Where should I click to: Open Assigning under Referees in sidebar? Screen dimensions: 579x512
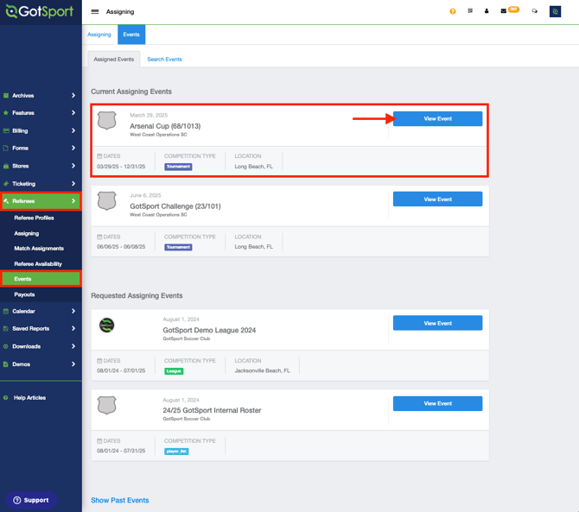coord(27,233)
